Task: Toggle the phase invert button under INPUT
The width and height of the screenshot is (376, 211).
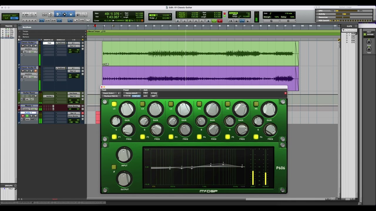Action: click(x=114, y=167)
